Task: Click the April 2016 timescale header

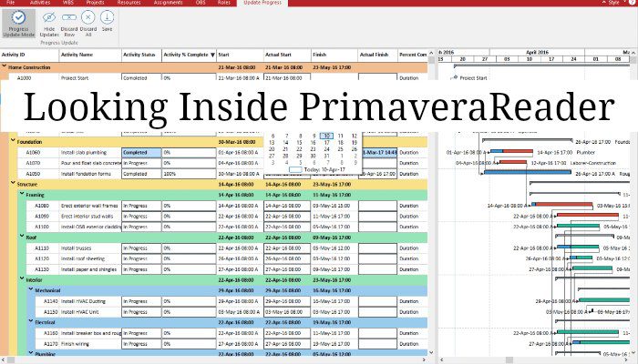Action: [x=537, y=53]
